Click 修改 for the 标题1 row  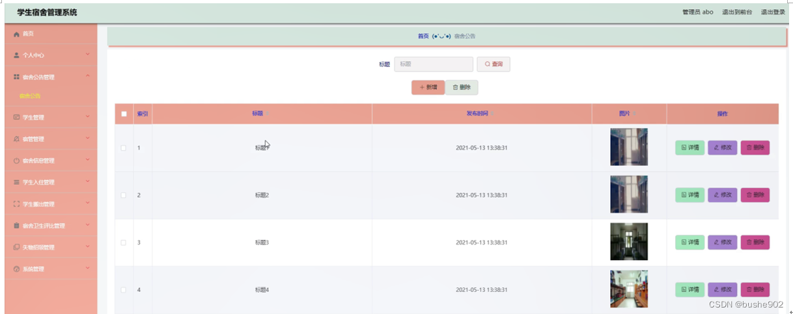click(x=723, y=148)
